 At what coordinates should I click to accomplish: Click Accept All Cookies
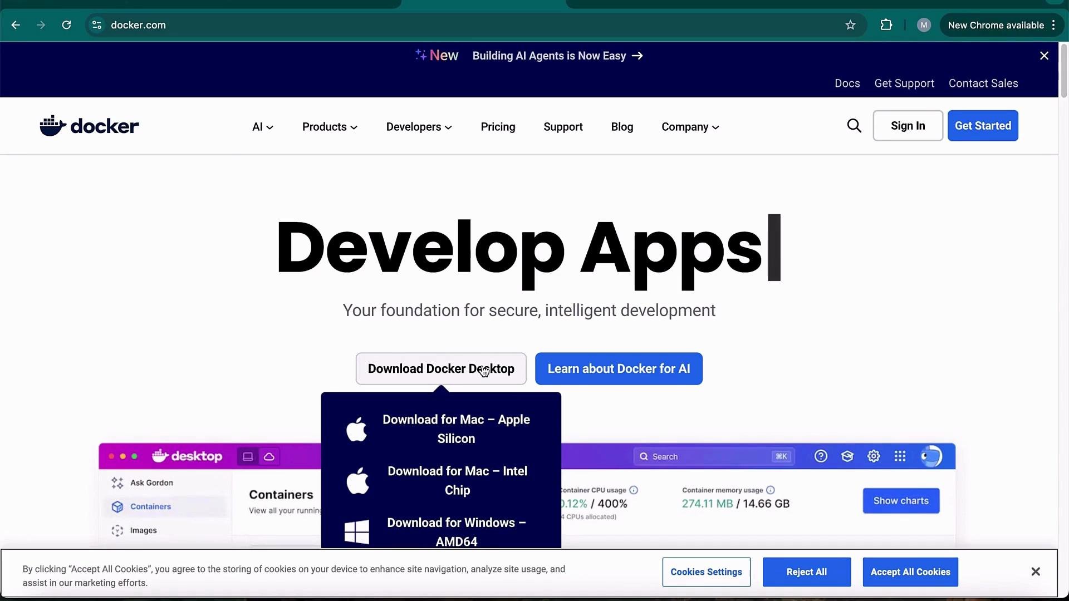pos(910,572)
